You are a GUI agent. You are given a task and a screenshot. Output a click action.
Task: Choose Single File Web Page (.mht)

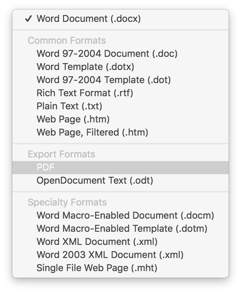[121, 268]
